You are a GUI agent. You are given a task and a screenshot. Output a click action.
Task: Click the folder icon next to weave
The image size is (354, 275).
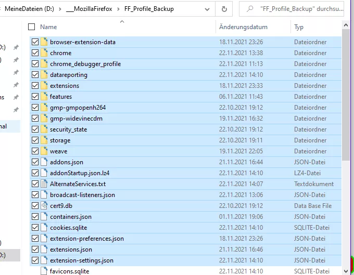44,151
